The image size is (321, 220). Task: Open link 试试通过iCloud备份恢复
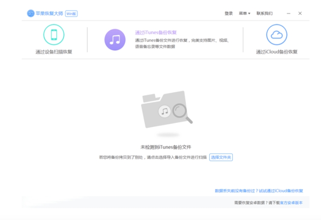[281, 191]
